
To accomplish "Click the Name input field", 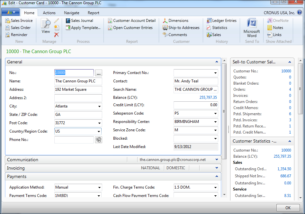I will point(78,81).
